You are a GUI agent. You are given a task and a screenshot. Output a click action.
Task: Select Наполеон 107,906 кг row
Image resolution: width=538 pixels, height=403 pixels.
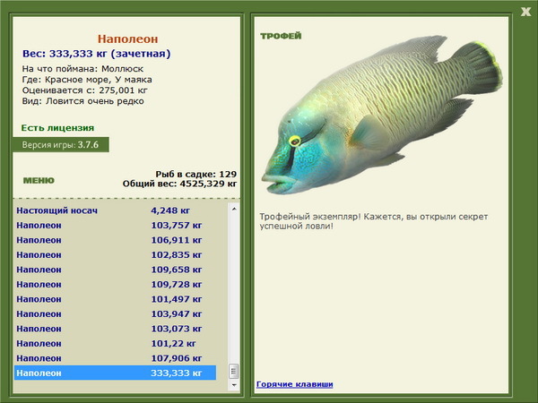116,358
